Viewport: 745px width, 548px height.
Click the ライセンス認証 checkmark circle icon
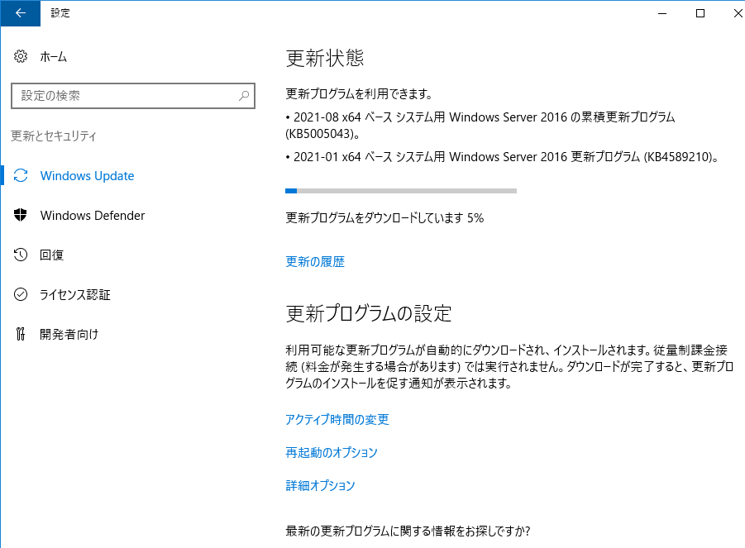pos(21,294)
